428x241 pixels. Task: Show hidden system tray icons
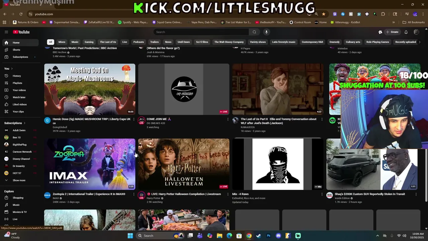[378, 236]
